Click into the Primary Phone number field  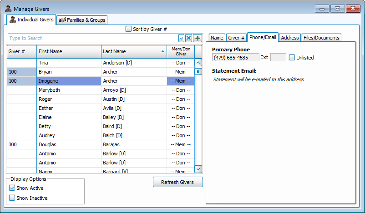pos(235,58)
